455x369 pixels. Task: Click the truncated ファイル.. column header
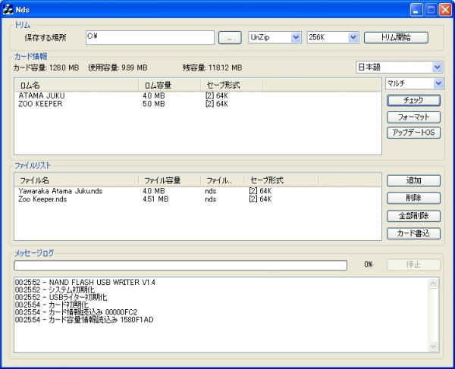[222, 180]
